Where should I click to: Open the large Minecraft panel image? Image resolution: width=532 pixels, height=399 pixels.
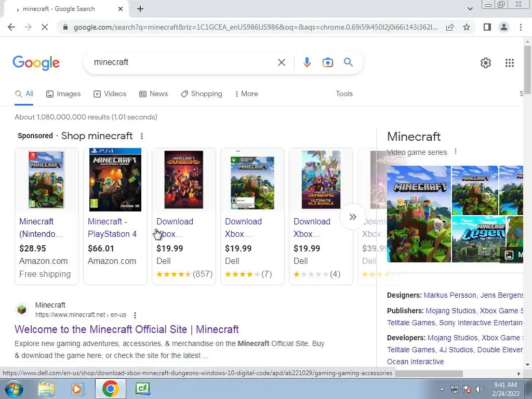pos(419,214)
